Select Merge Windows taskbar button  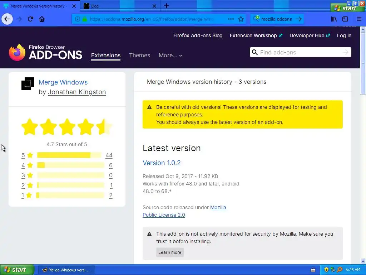pos(66,270)
